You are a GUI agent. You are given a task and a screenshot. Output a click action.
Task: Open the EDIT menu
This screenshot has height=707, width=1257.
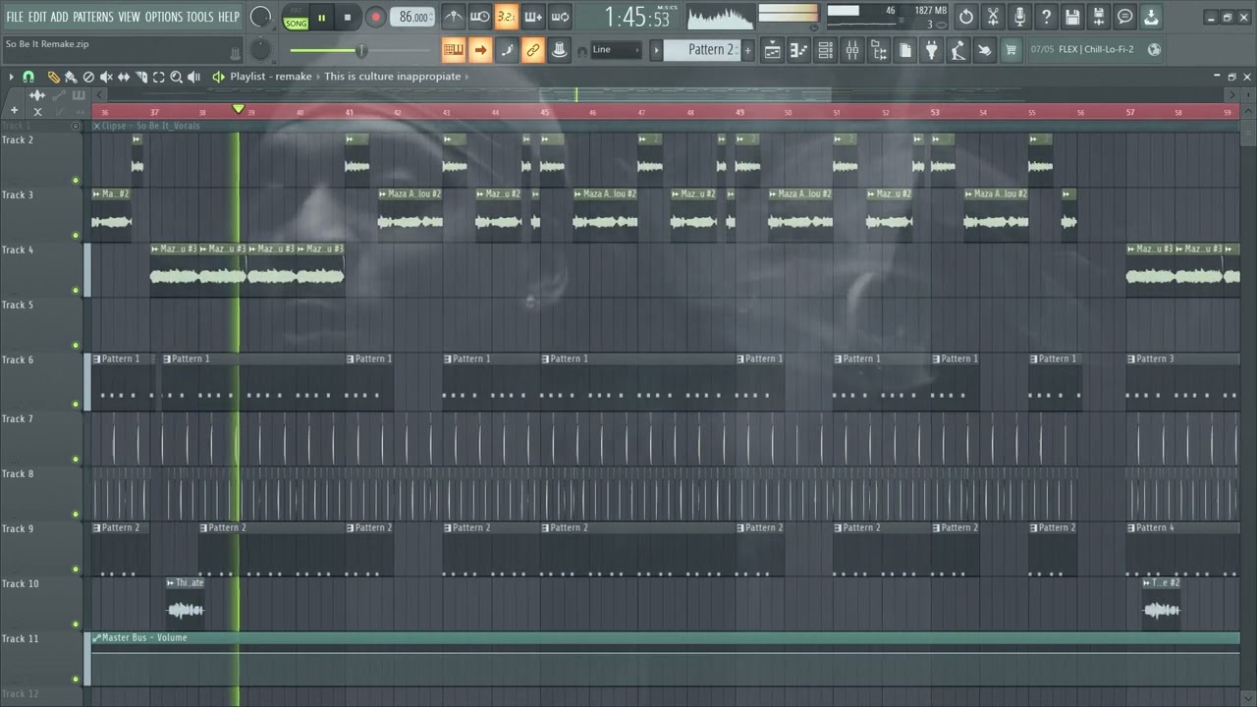(x=37, y=17)
